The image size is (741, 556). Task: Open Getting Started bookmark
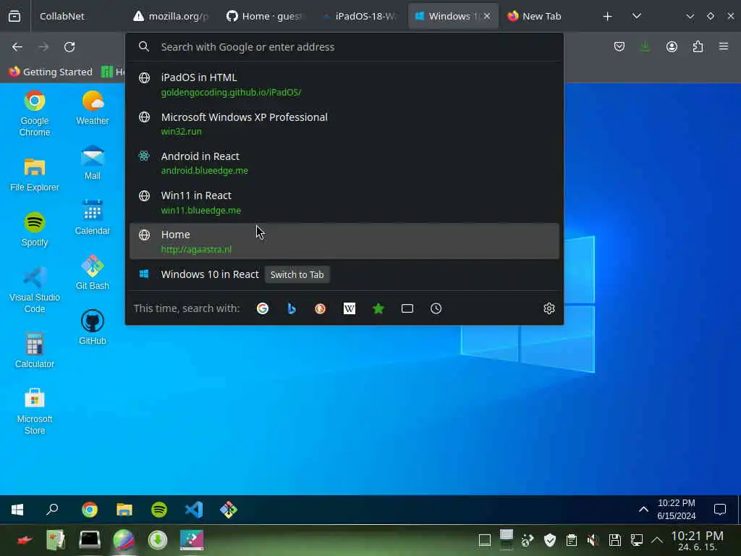[x=51, y=72]
